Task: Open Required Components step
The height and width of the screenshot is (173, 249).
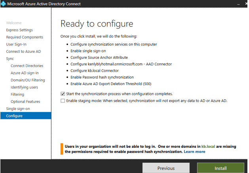Action: (25, 37)
